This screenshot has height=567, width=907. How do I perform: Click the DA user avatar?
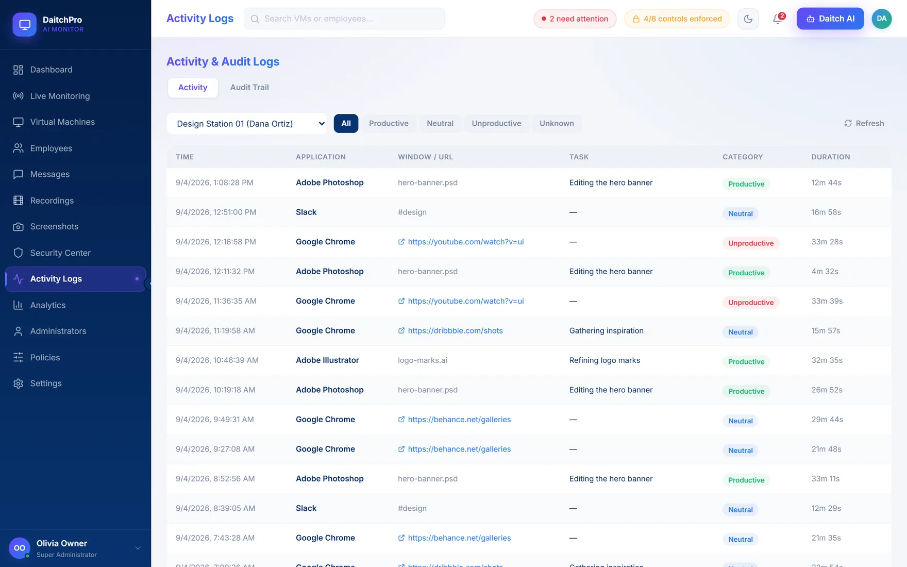pyautogui.click(x=882, y=19)
